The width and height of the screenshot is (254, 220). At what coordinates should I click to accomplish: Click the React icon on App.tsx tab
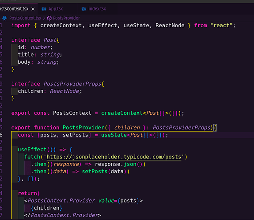click(44, 9)
